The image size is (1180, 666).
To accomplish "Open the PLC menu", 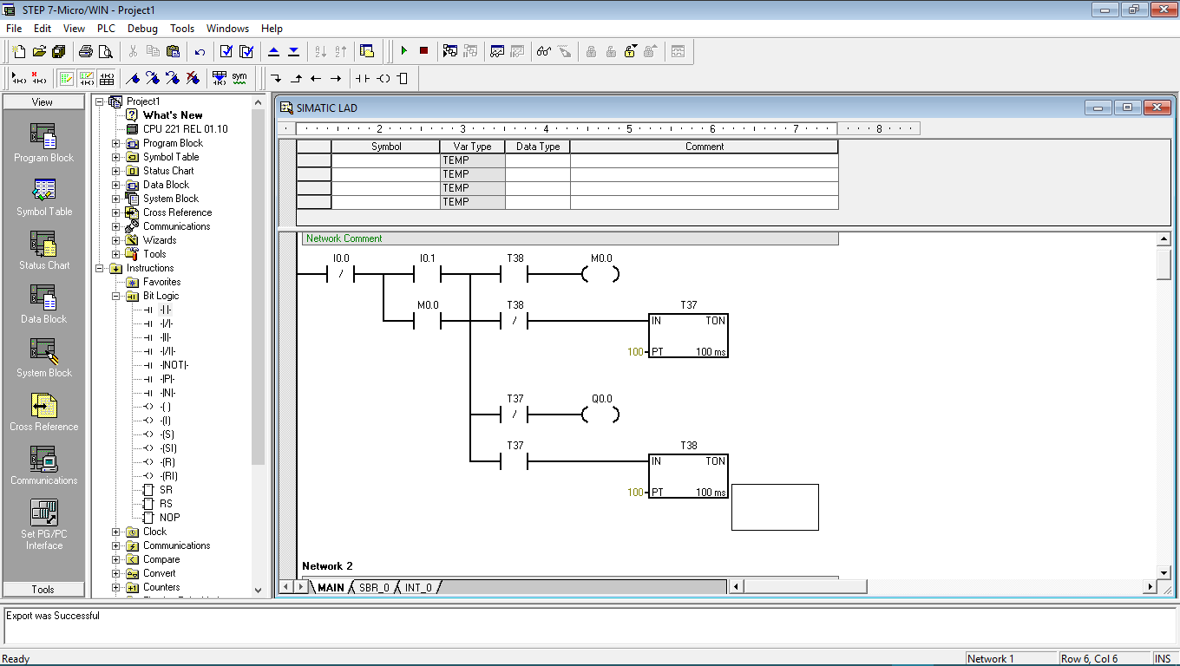I will pos(106,29).
